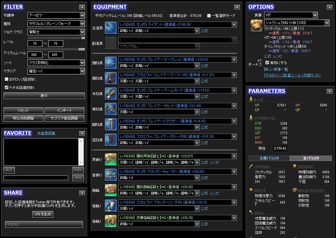
Task: Click the minimum item level field showing 380
Action: tap(35, 55)
